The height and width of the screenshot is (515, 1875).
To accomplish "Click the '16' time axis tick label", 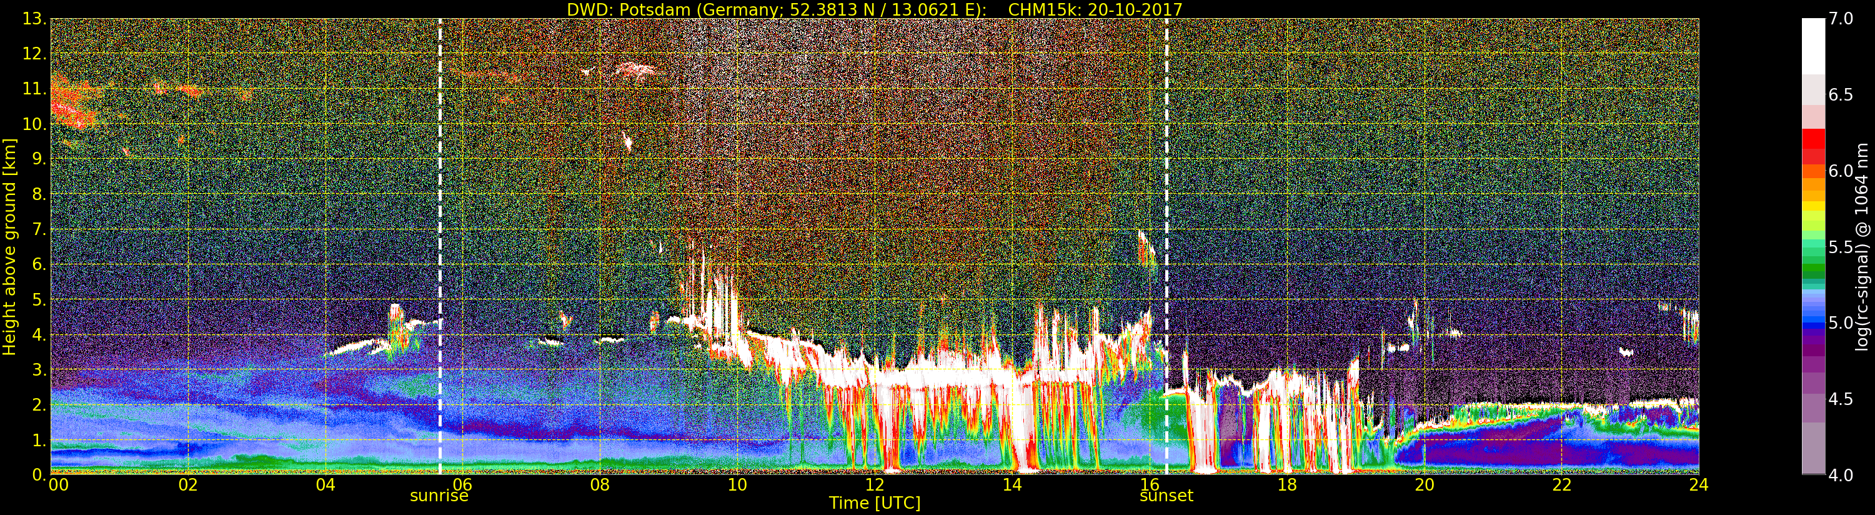I will coord(1150,484).
